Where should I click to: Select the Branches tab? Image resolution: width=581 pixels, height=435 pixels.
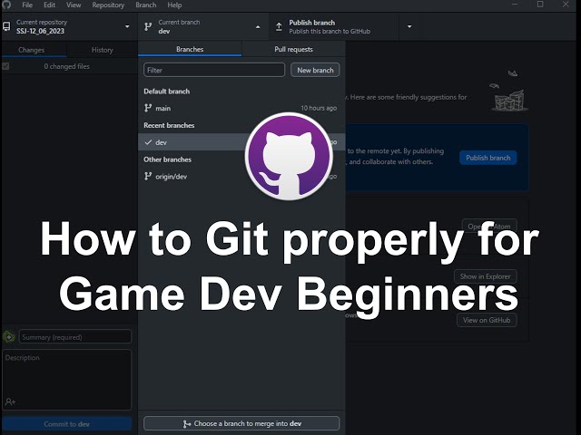190,49
